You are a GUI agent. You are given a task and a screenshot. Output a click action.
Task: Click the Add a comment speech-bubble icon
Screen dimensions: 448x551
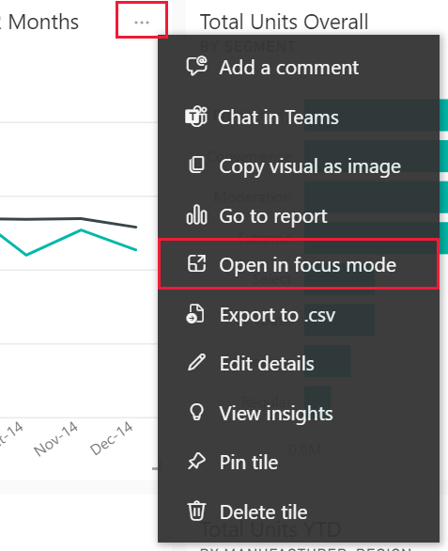tap(196, 66)
